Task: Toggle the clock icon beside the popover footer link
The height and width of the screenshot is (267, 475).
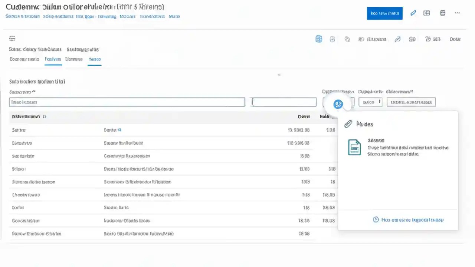Action: click(376, 220)
